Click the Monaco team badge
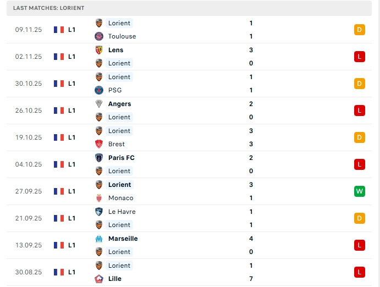 [x=99, y=198]
